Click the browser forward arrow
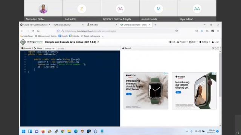 [x=28, y=31]
